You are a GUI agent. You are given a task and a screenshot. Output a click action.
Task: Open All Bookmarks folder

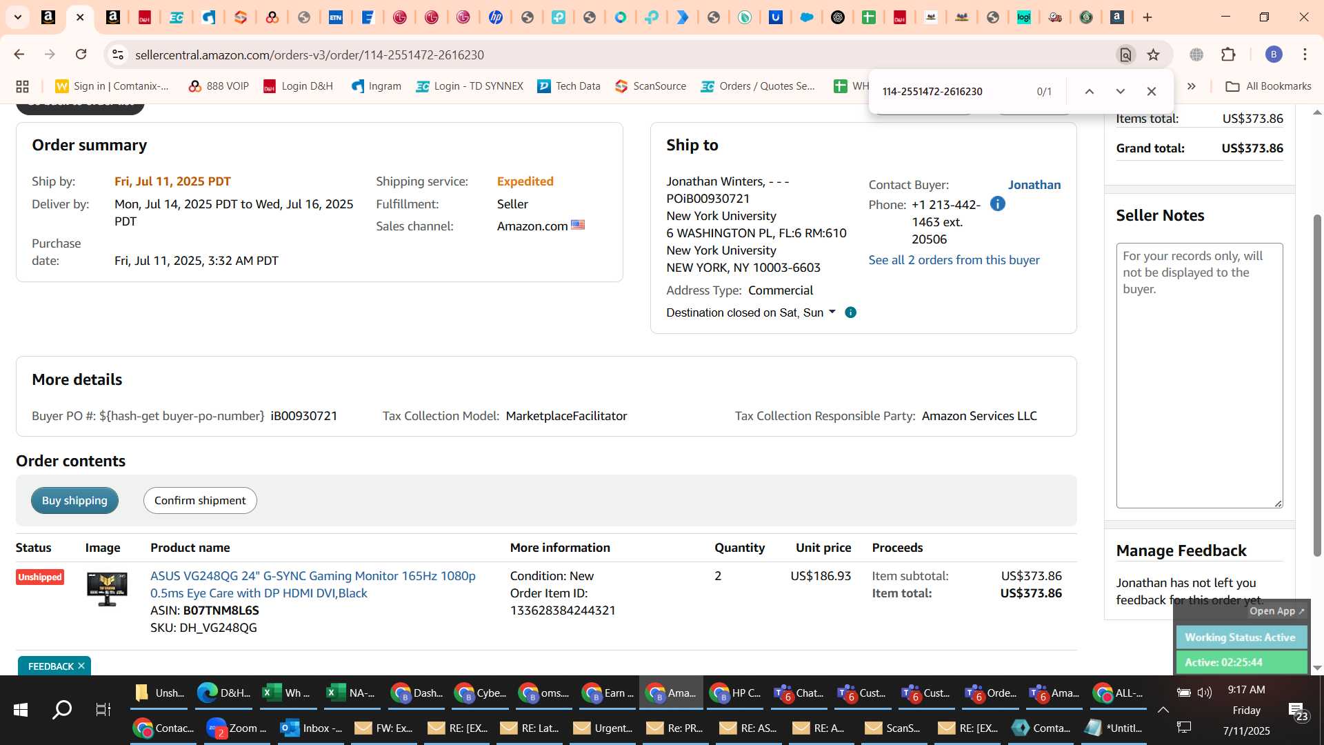pos(1268,86)
